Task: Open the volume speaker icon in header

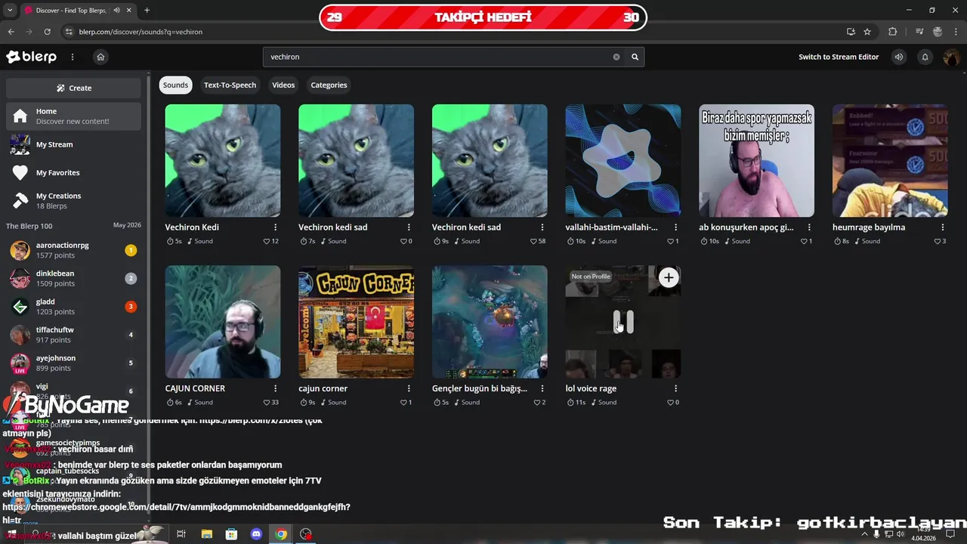Action: [x=898, y=57]
